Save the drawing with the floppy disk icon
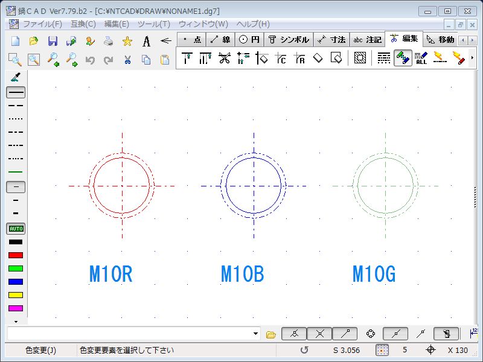The height and width of the screenshot is (362, 483). [53, 41]
